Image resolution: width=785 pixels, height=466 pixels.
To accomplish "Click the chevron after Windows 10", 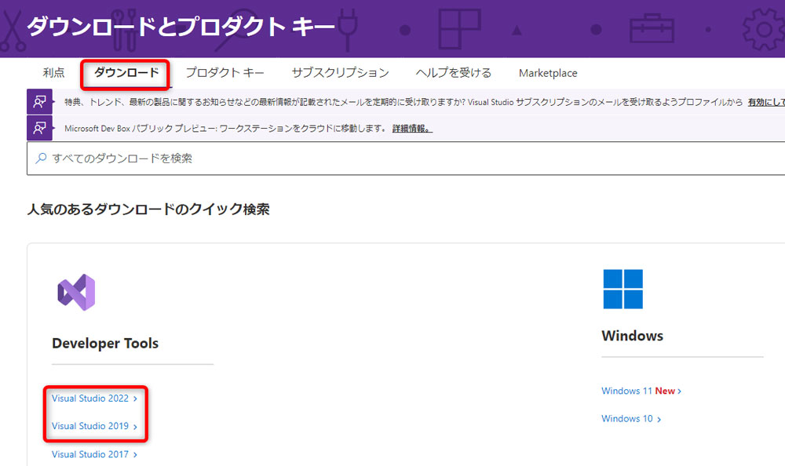I will tap(659, 420).
